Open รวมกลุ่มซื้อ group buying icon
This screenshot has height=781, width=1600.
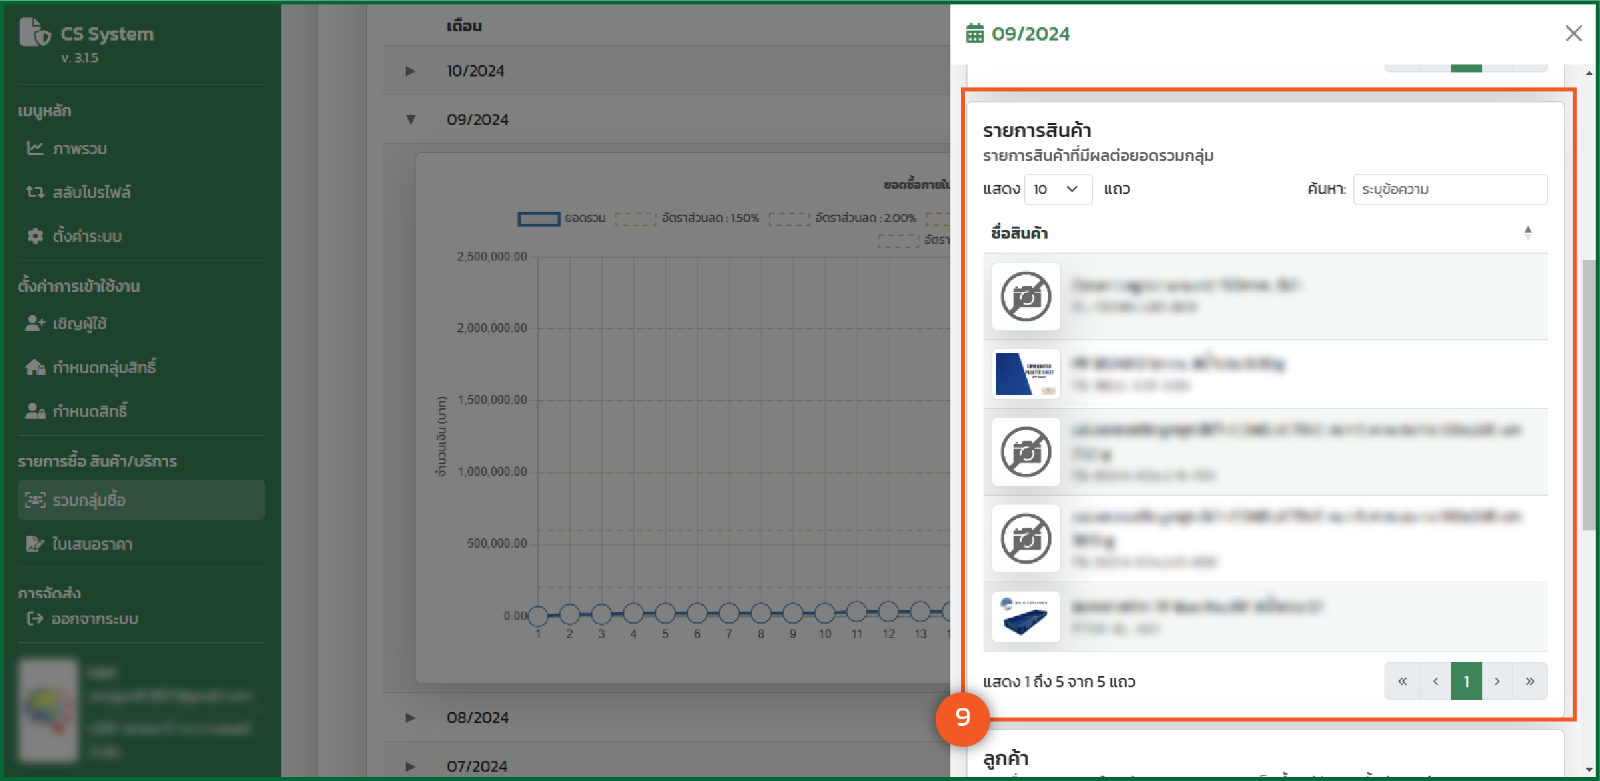tap(35, 500)
